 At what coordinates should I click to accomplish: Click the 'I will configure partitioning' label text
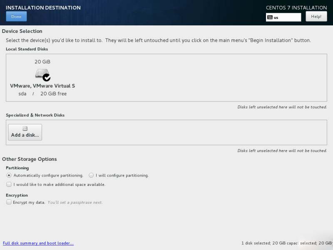(x=122, y=175)
